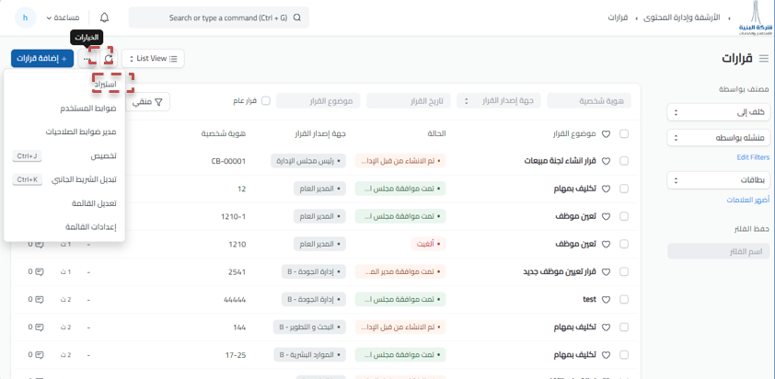
Task: Click the أظهر العلامات link
Action: coord(747,201)
